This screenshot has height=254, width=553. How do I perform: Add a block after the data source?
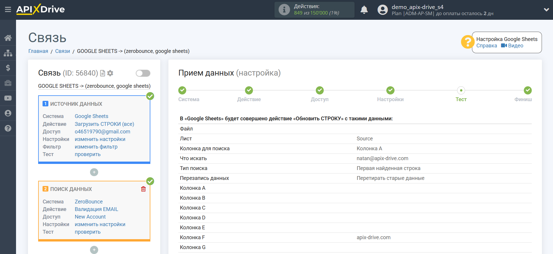pyautogui.click(x=94, y=172)
